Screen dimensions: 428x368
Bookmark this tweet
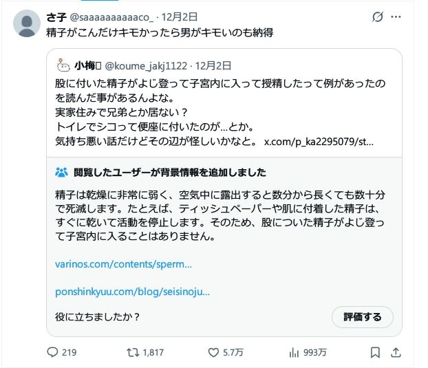(x=375, y=352)
